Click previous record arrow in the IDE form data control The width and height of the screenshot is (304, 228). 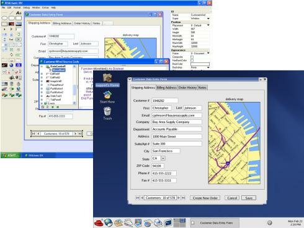tap(38, 133)
